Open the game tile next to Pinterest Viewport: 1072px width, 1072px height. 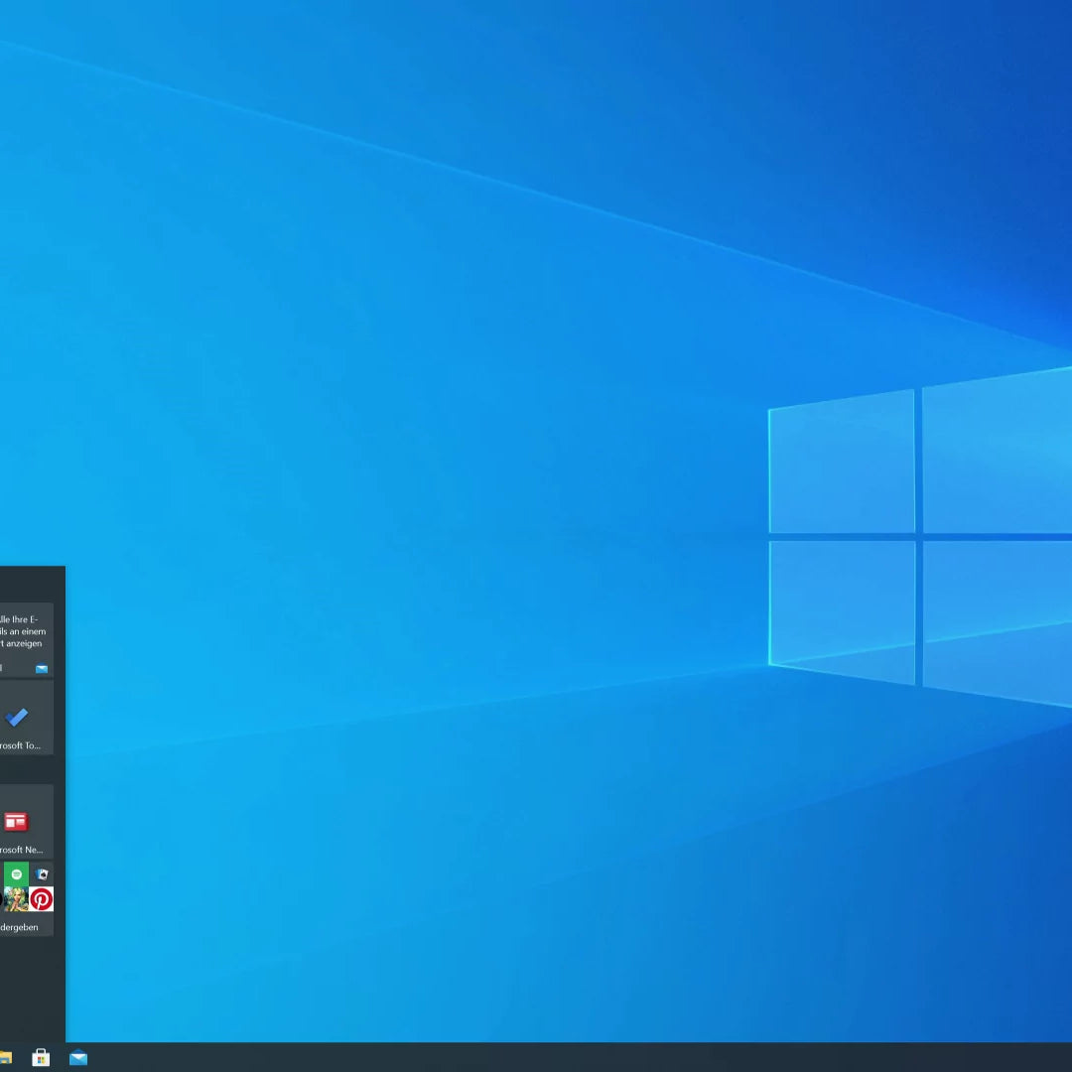click(17, 899)
